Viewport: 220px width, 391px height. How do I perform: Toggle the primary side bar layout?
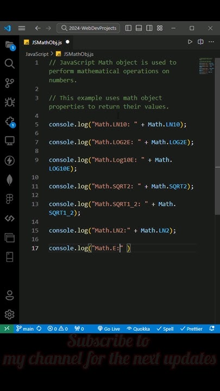click(x=128, y=28)
